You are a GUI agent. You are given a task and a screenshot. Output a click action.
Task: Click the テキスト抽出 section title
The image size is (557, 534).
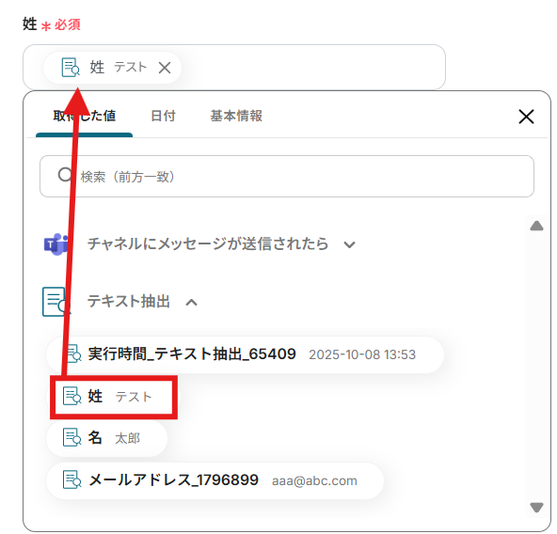pyautogui.click(x=129, y=302)
